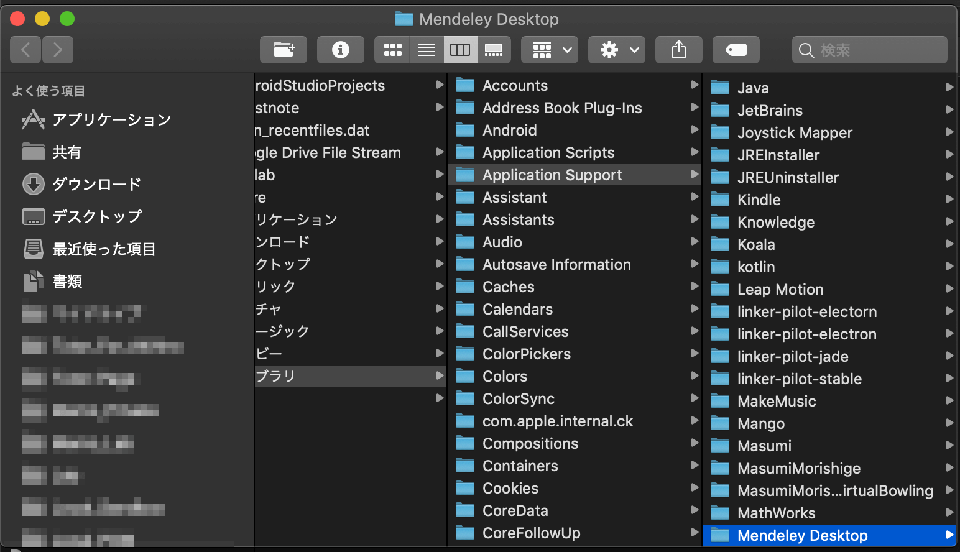The height and width of the screenshot is (552, 960).
Task: Select the Knowledge folder
Action: click(x=829, y=222)
